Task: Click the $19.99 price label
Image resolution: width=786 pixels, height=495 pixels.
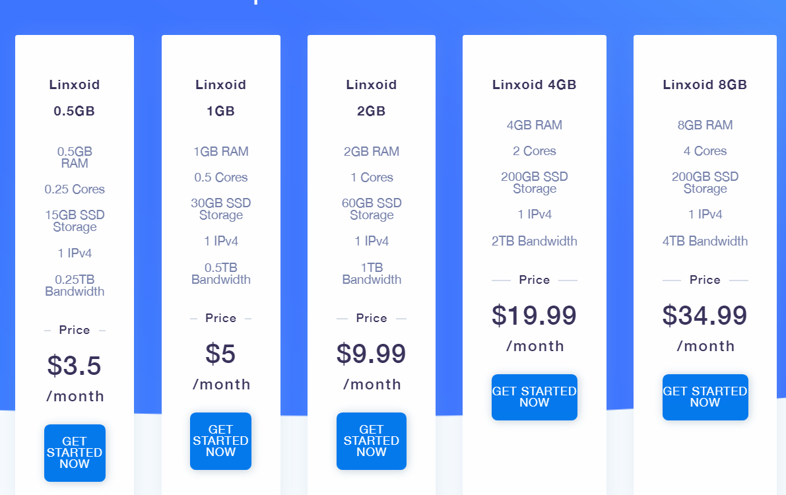Action: tap(534, 315)
